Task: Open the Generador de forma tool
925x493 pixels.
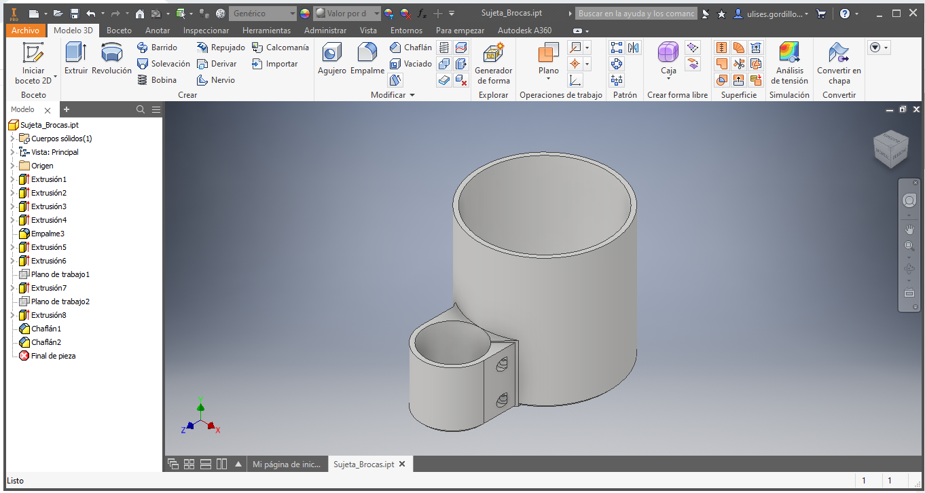Action: coord(494,63)
